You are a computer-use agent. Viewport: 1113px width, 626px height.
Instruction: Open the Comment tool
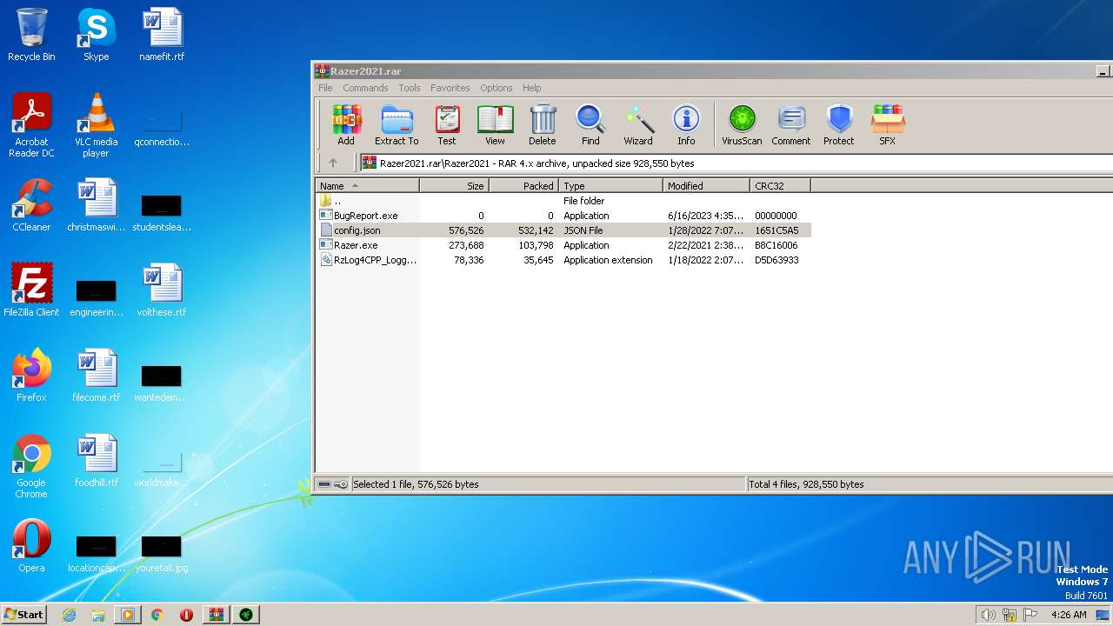pos(791,124)
